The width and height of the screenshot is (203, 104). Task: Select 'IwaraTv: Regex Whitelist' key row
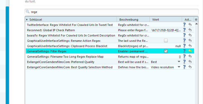coord(71,35)
